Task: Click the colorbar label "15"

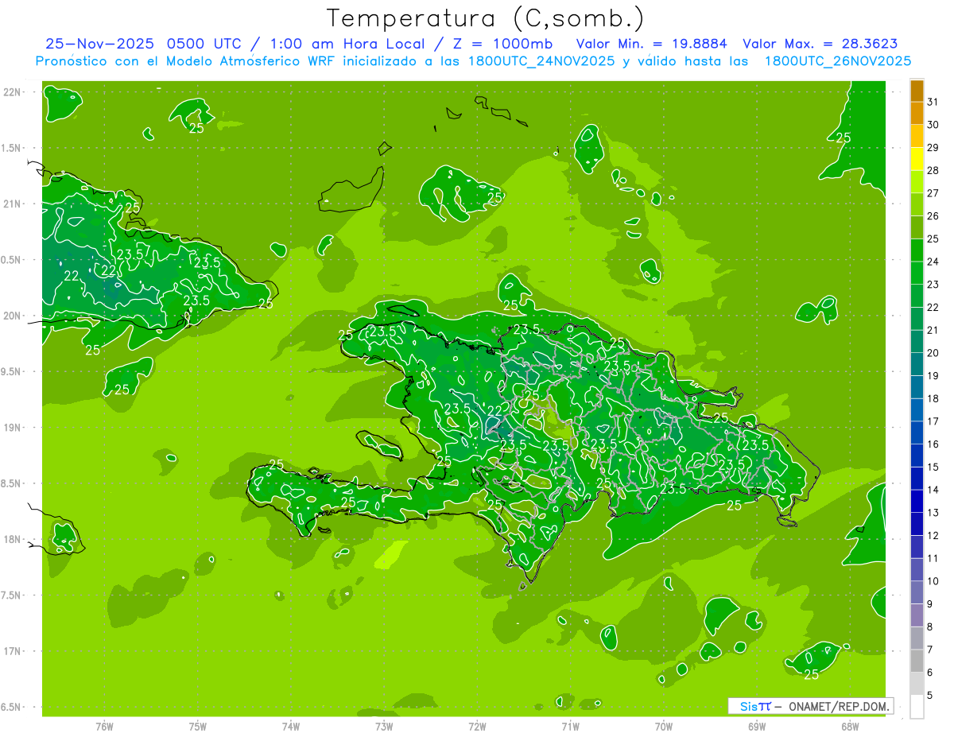Action: click(x=933, y=467)
